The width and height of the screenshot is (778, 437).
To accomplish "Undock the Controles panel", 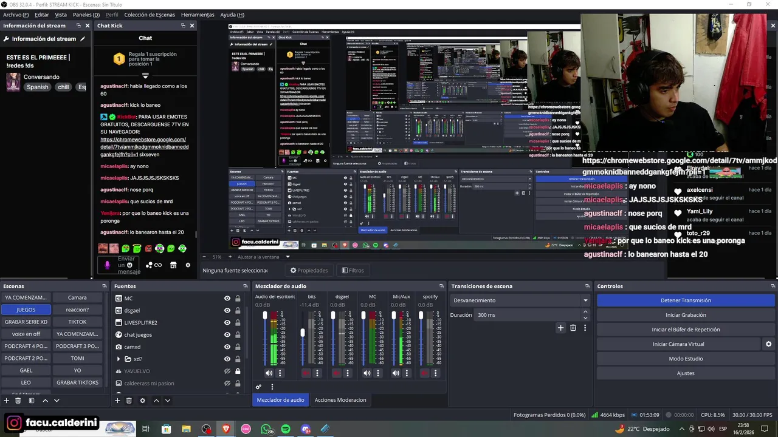I will (x=773, y=286).
